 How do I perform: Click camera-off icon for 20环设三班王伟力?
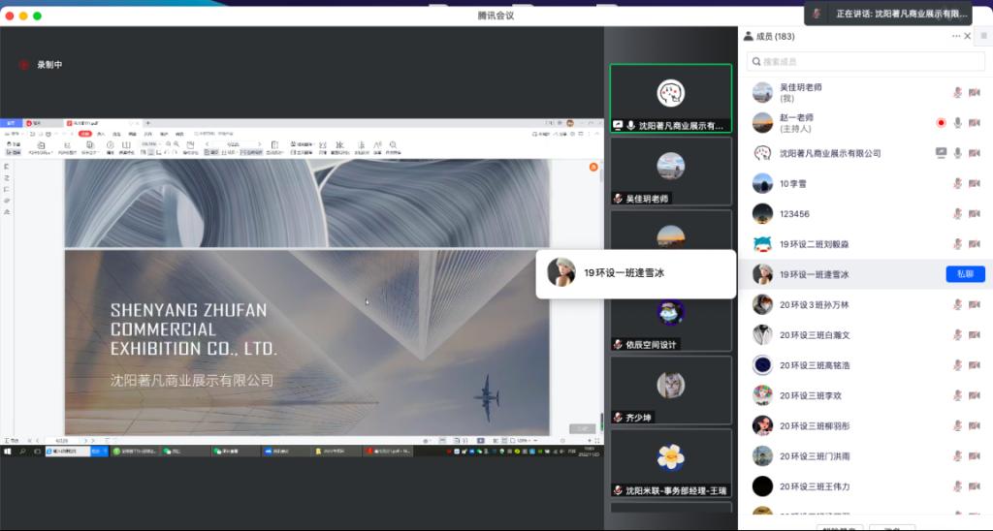pos(974,486)
